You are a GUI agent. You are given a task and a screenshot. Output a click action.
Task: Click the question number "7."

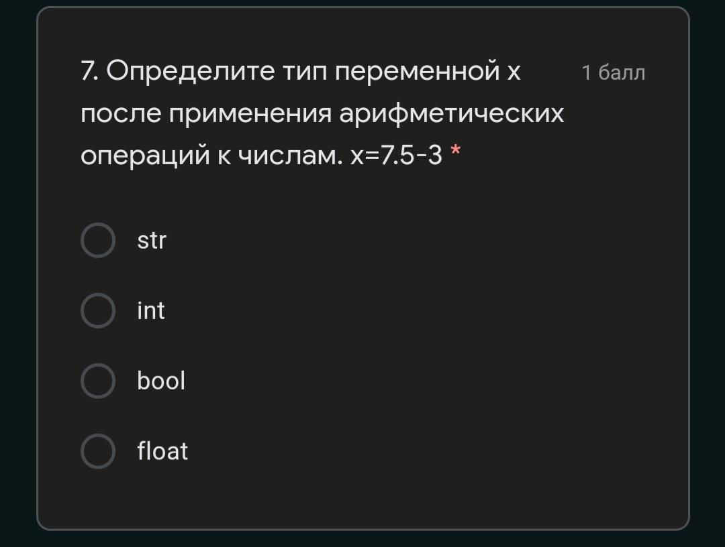tap(90, 71)
